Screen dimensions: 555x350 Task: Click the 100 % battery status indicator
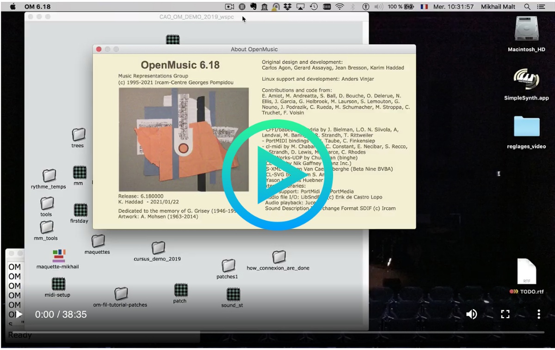coord(401,7)
